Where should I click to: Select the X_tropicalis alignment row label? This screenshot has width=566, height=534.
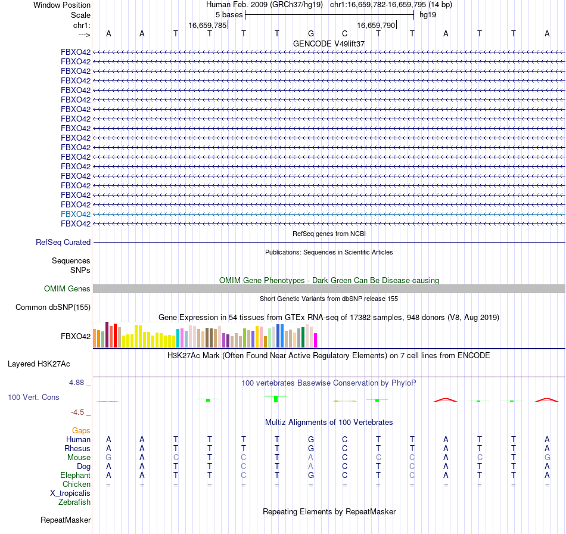[x=70, y=493]
